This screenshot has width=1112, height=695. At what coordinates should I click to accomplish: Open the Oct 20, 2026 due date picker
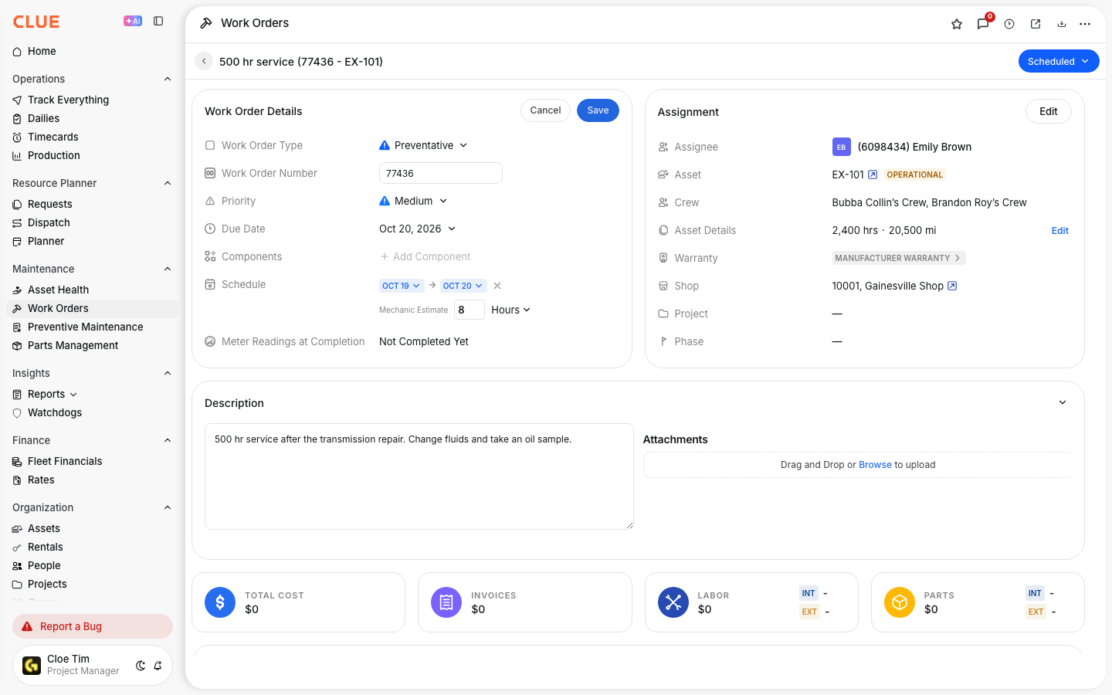(x=418, y=229)
